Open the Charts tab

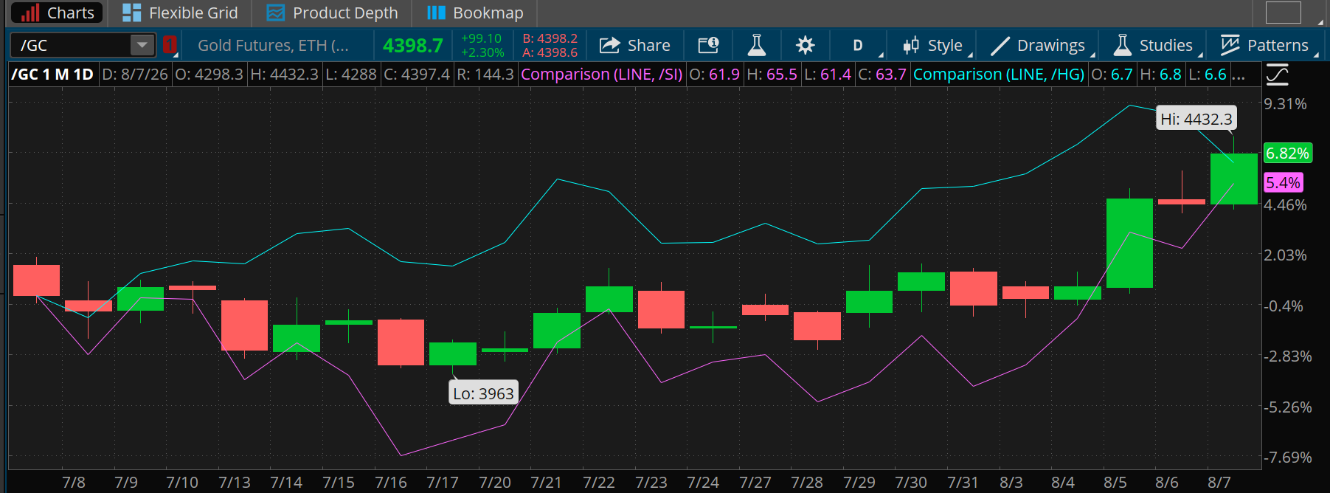pyautogui.click(x=58, y=13)
